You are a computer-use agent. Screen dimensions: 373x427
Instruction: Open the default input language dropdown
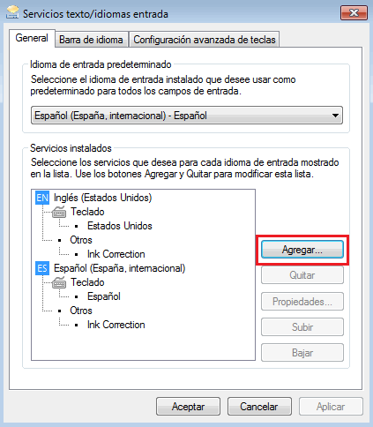[187, 116]
